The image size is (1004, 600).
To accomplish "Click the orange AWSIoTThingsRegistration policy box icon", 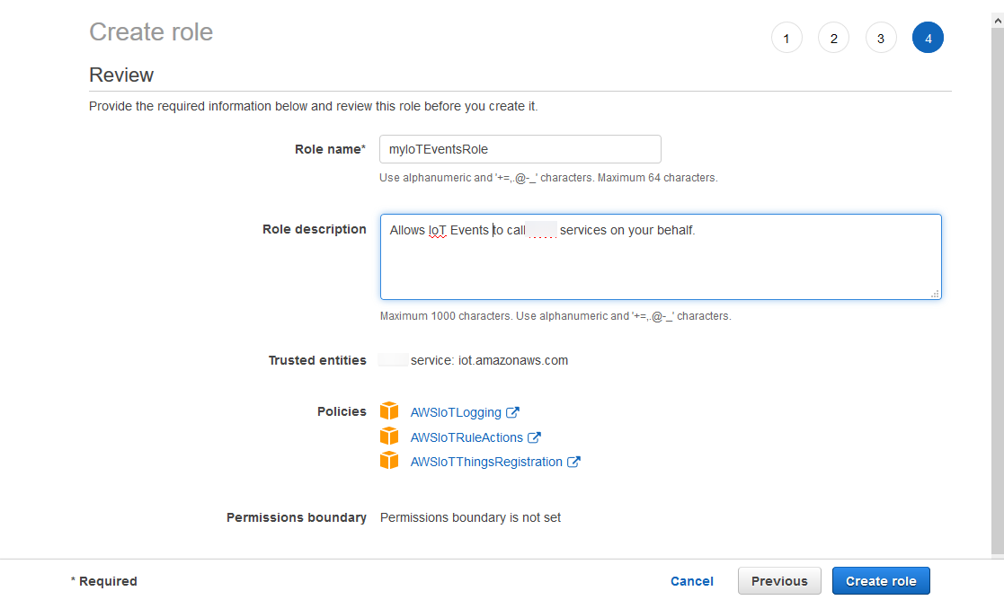I will (389, 461).
